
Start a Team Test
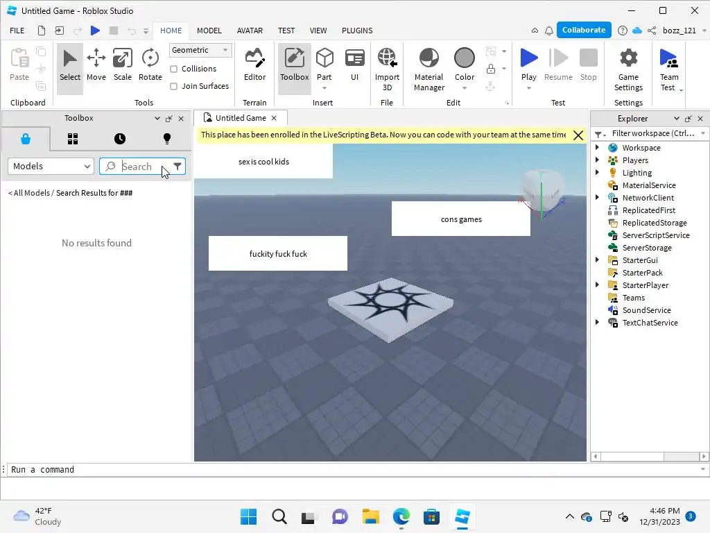(669, 69)
